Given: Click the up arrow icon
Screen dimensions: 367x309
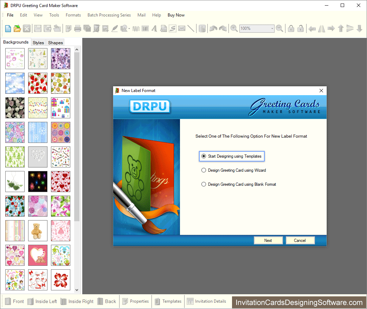Looking at the screenshot, I should [x=341, y=28].
